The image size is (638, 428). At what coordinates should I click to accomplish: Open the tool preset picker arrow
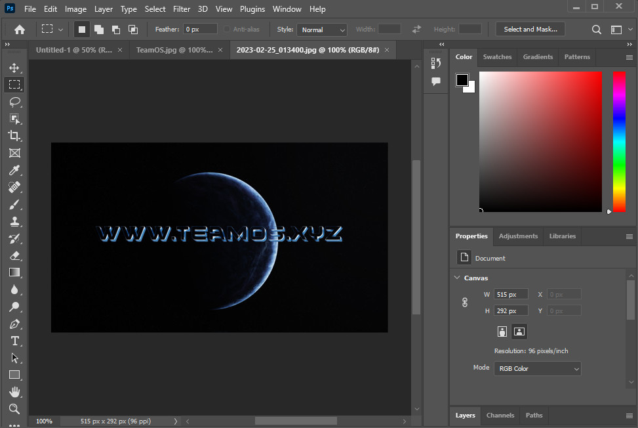(x=60, y=30)
